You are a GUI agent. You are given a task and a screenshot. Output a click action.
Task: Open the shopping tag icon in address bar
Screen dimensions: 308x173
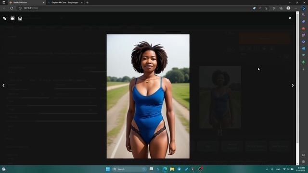click(x=254, y=8)
